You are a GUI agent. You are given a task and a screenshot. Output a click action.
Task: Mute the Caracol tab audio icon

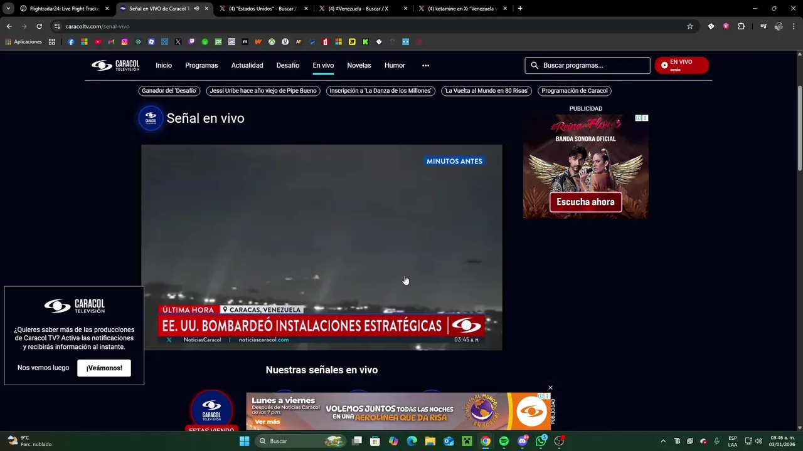(x=196, y=9)
